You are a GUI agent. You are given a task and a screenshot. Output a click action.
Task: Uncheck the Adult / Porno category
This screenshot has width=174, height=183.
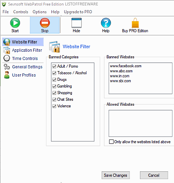tap(54, 66)
